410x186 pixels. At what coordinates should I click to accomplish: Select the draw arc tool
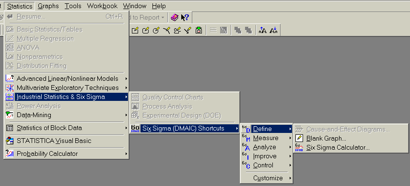click(166, 31)
